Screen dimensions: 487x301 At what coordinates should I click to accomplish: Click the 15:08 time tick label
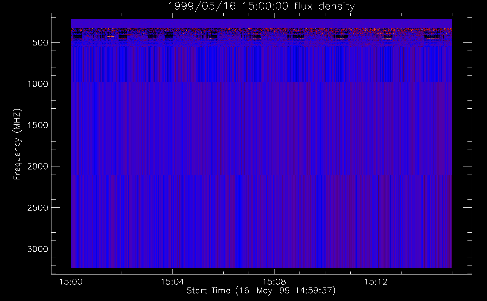coord(274,282)
